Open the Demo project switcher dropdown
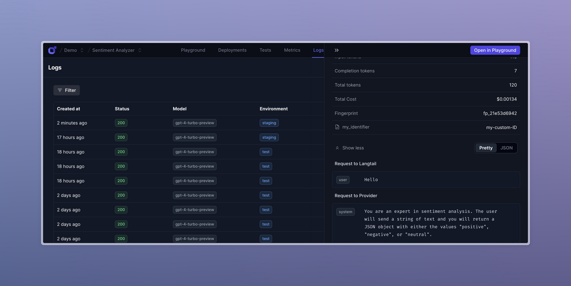 [82, 50]
